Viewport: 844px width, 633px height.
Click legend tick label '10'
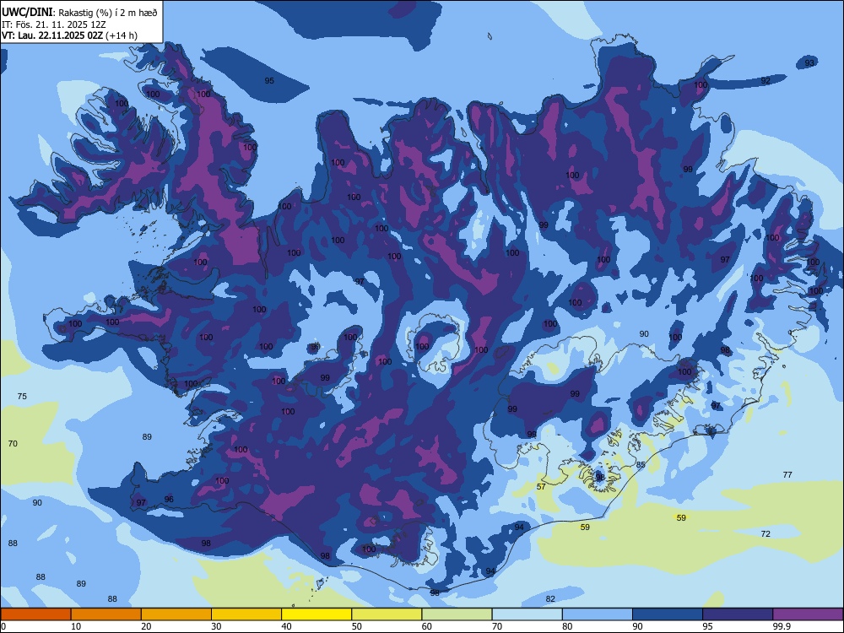[76, 626]
